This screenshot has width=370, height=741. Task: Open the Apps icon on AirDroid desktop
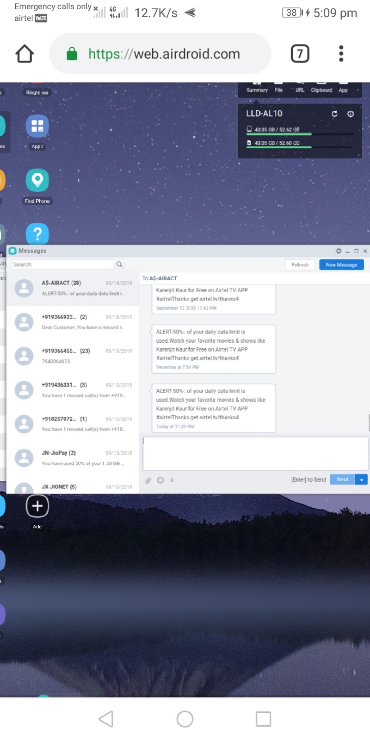click(37, 126)
